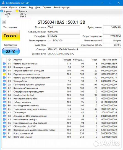
Task: Select the Переназначенные сектора attribute name
Action: click(27, 74)
